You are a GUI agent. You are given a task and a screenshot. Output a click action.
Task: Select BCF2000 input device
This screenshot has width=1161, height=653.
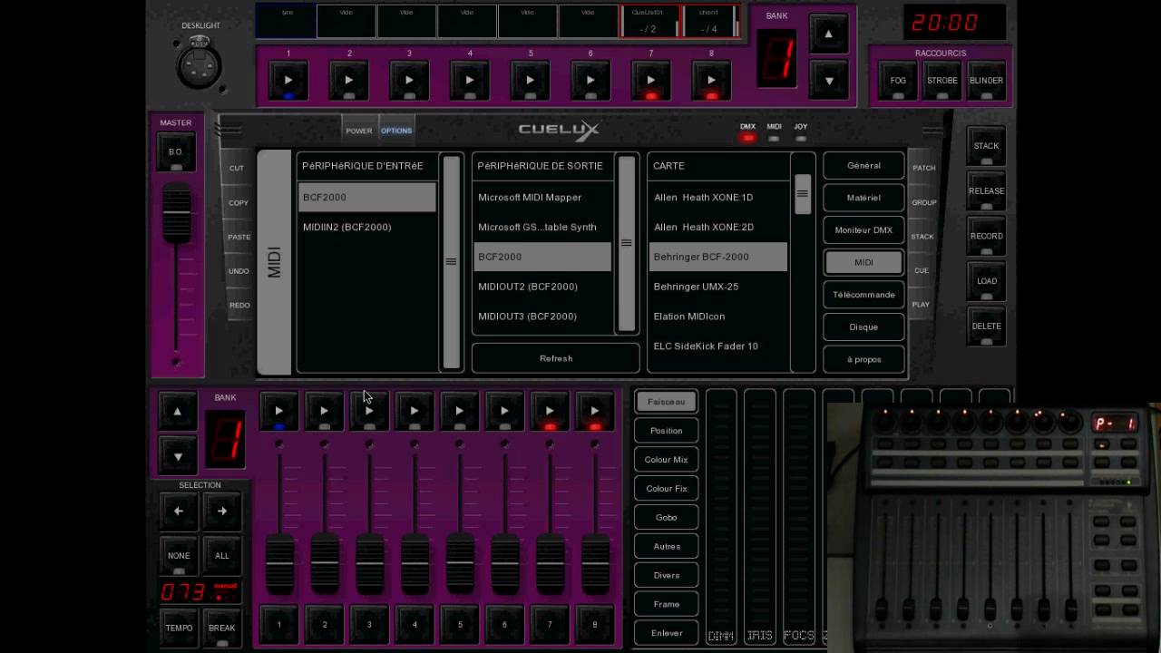(x=367, y=197)
